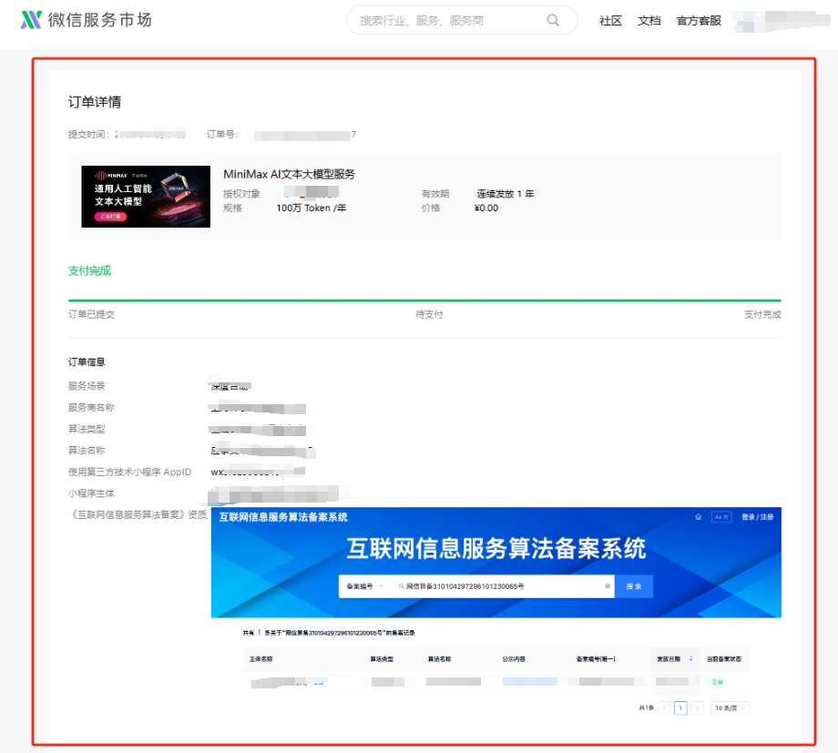838x753 pixels.
Task: Click the blue 搜索 button
Action: click(x=634, y=586)
